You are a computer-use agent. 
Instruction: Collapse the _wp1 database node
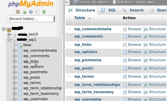point(9,40)
